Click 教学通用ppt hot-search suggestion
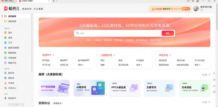This screenshot has width=218, height=107. 142,40
